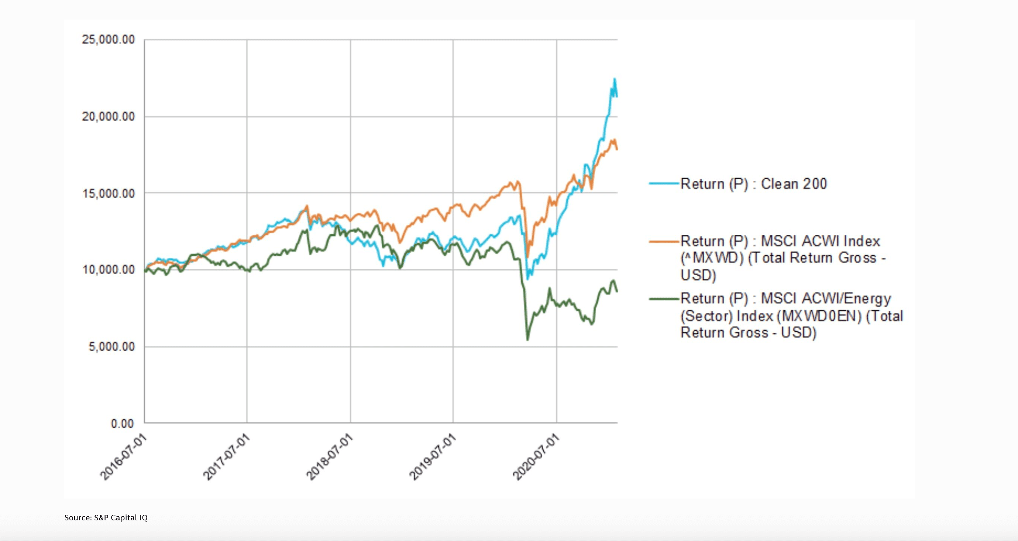
Task: Click the orange MSCI ACWI legend line
Action: [x=664, y=241]
